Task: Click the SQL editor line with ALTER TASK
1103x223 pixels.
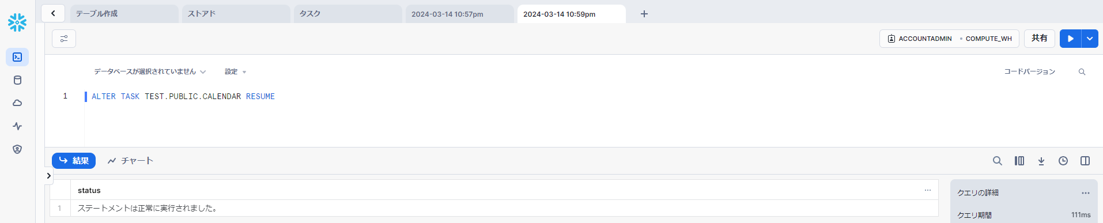Action: pos(183,96)
